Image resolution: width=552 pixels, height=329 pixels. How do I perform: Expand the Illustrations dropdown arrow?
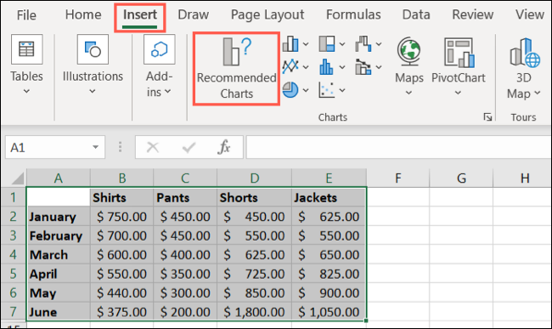coord(93,91)
